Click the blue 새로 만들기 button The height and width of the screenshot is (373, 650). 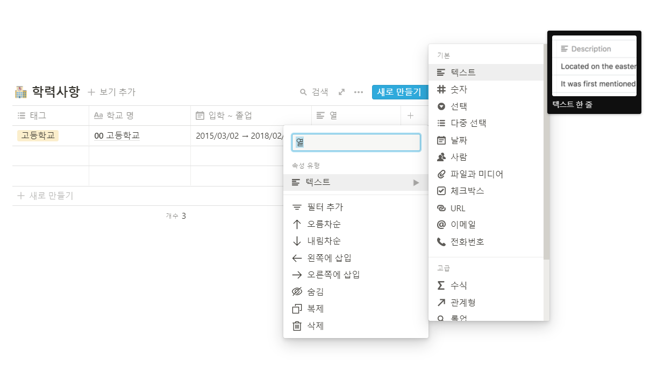tap(399, 92)
